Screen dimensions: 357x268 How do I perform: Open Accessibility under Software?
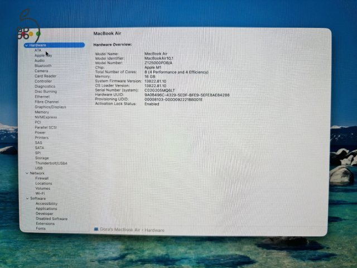point(46,203)
